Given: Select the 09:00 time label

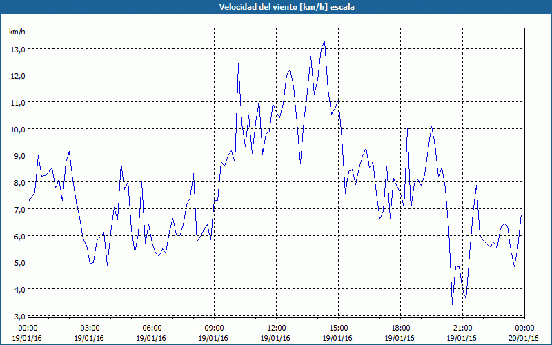Looking at the screenshot, I should click(x=214, y=328).
